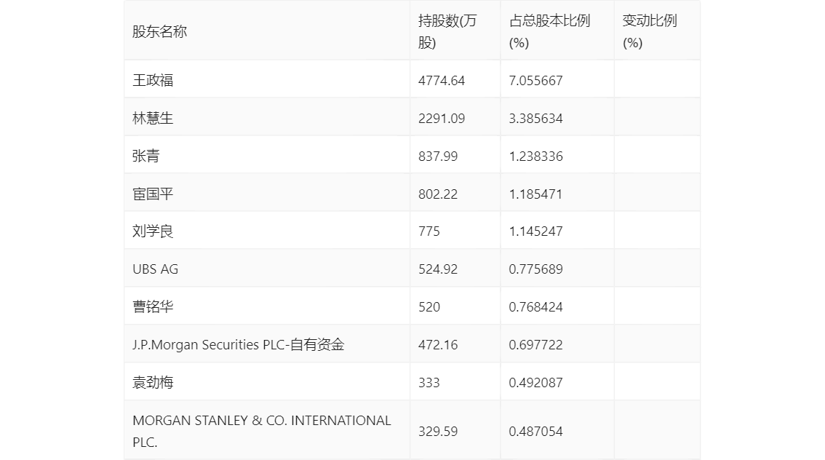825x460 pixels.
Task: Click share ratio 3.385634
Action: click(x=536, y=118)
